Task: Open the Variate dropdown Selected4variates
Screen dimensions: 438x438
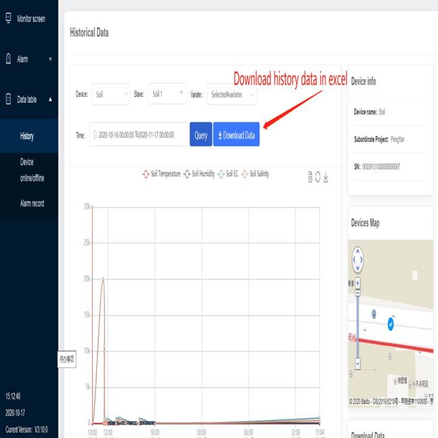Action: click(x=232, y=95)
